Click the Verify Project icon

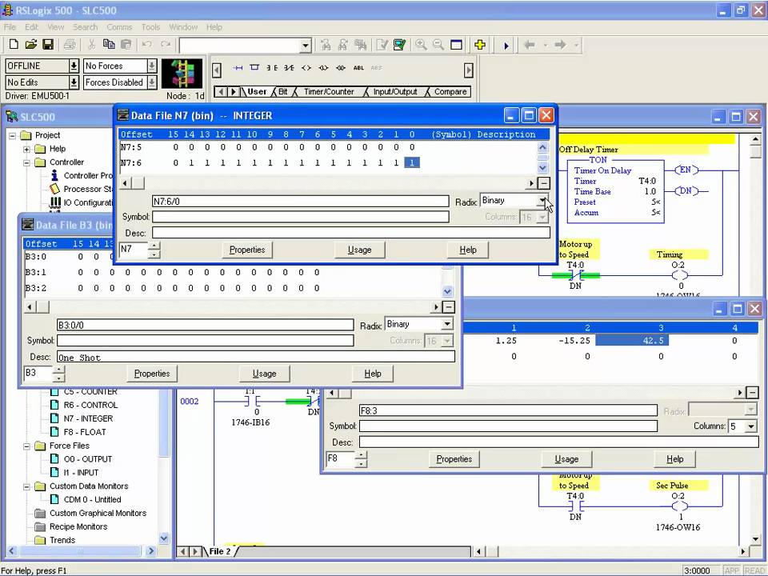[399, 45]
